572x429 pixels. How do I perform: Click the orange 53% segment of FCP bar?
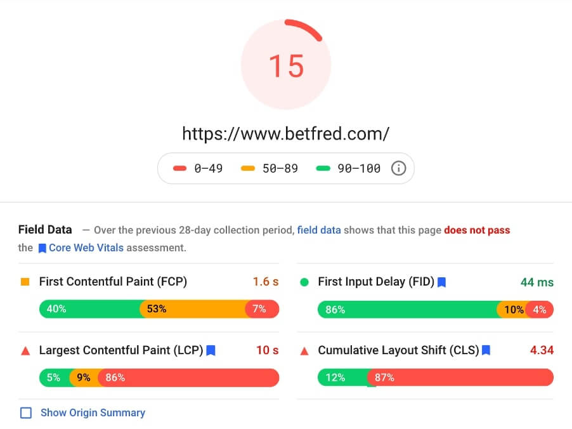pyautogui.click(x=193, y=309)
